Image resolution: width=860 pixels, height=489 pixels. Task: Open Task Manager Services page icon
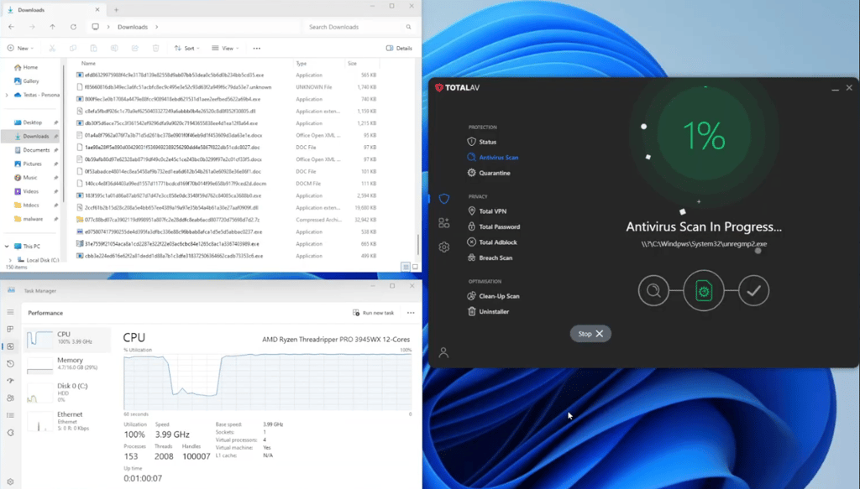pyautogui.click(x=10, y=433)
